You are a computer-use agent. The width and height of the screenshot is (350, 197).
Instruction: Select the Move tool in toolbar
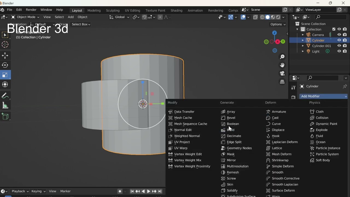tap(5, 56)
